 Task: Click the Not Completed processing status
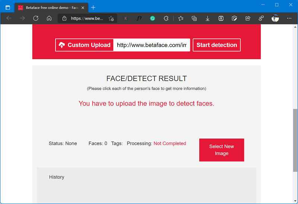coord(170,143)
